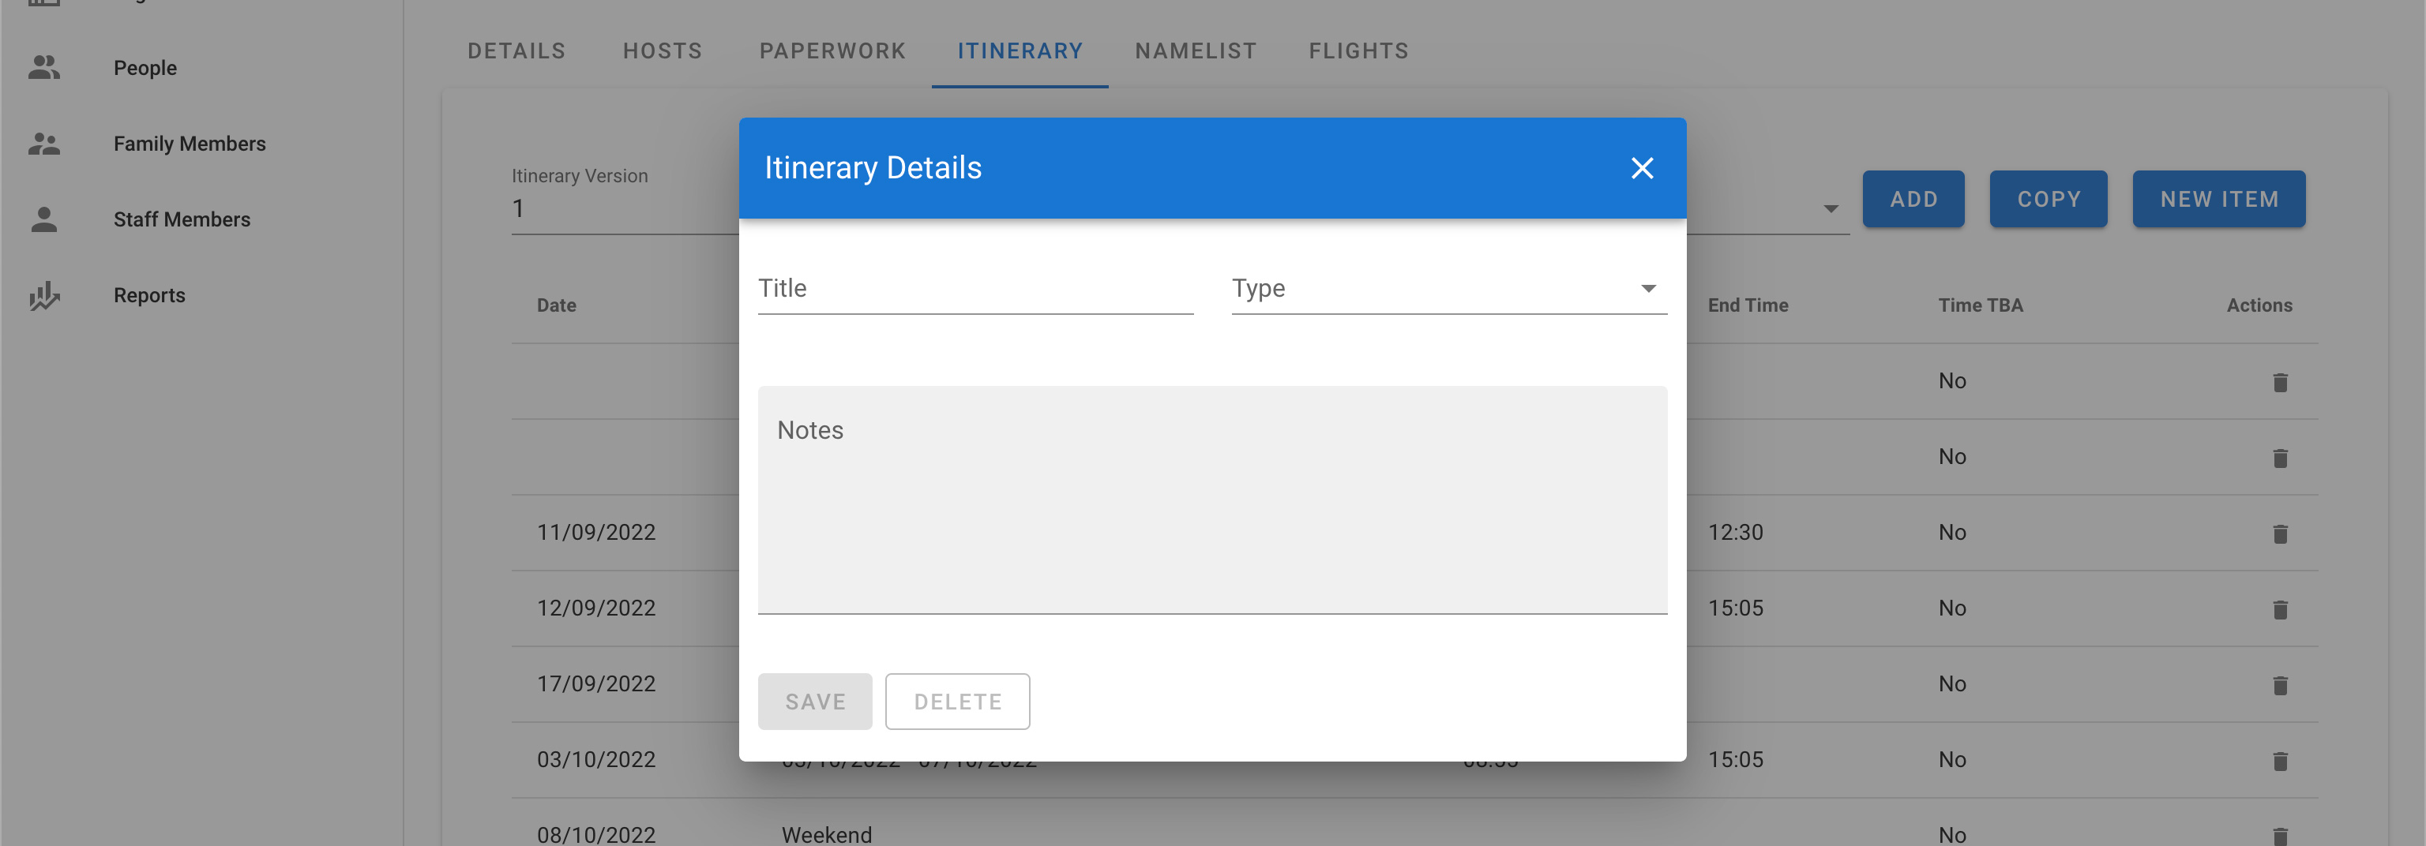This screenshot has width=2426, height=846.
Task: Close the Itinerary Details dialog
Action: point(1642,168)
